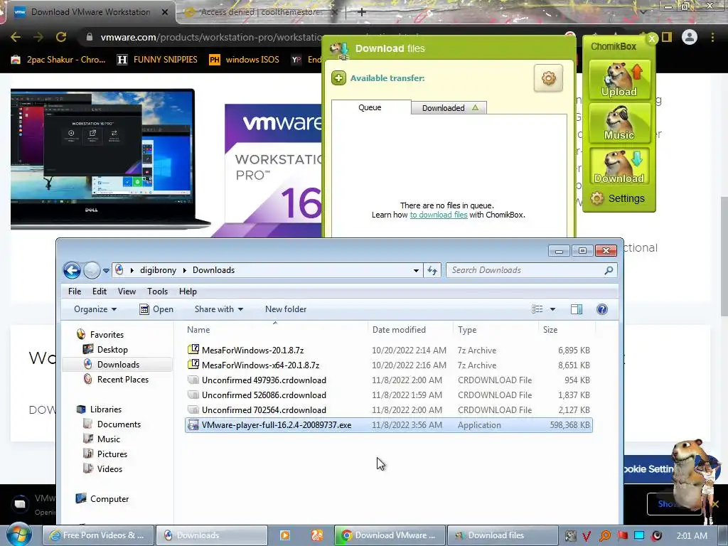Switch to the 'Access denied | coolthemestore' tab
728x546 pixels.
[x=262, y=12]
